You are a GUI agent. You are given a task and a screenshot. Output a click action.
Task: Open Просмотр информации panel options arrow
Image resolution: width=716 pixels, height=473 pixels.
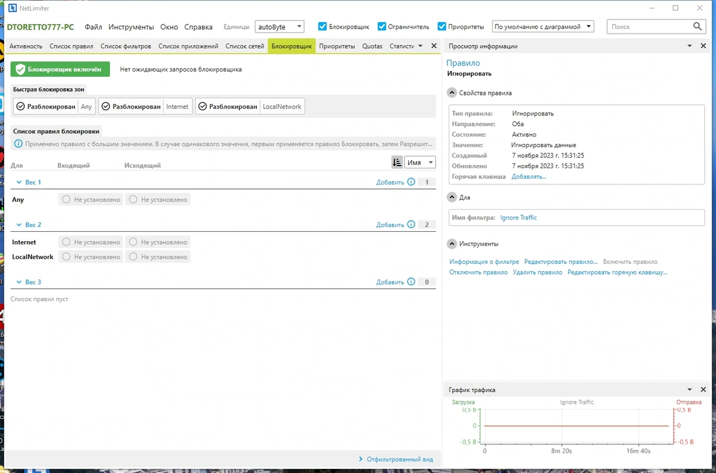[689, 46]
